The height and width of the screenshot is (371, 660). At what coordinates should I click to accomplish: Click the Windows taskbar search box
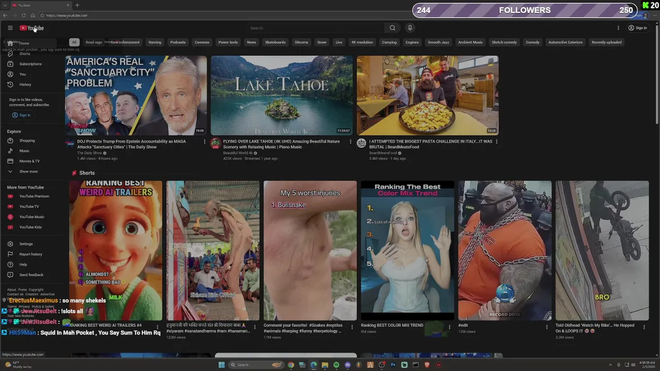pos(257,365)
